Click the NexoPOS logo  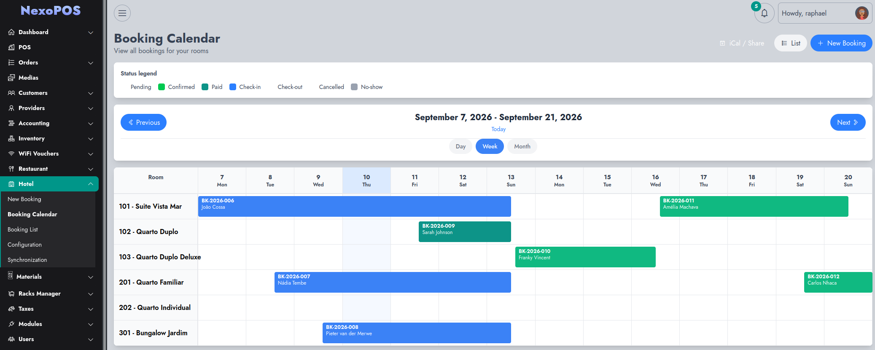coord(51,11)
